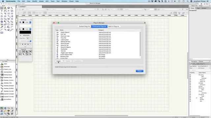The image size is (211, 118).
Task: Open the help question mark in Plug-in Manager
Action: (145, 23)
